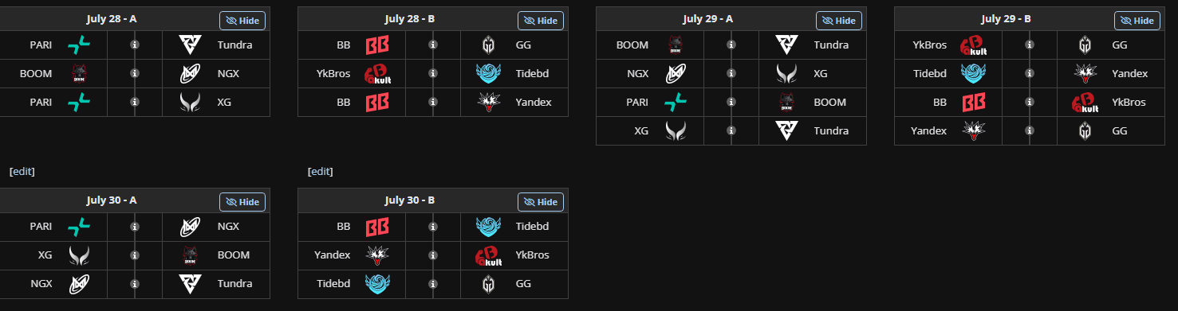Hide the July 28 - A matches
This screenshot has width=1178, height=311.
[x=242, y=21]
